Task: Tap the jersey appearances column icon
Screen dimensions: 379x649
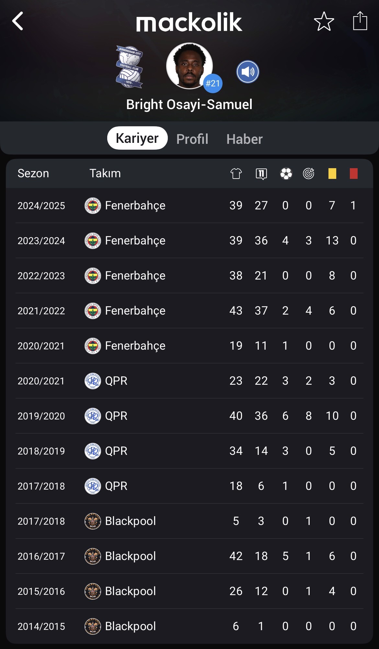Action: (236, 173)
